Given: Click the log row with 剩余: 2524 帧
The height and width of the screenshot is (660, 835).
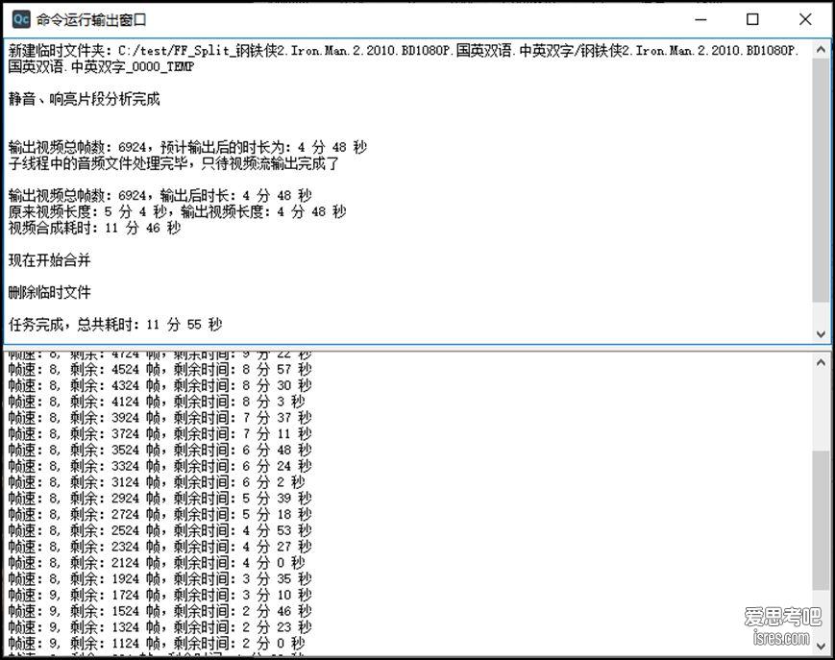Looking at the screenshot, I should click(160, 530).
